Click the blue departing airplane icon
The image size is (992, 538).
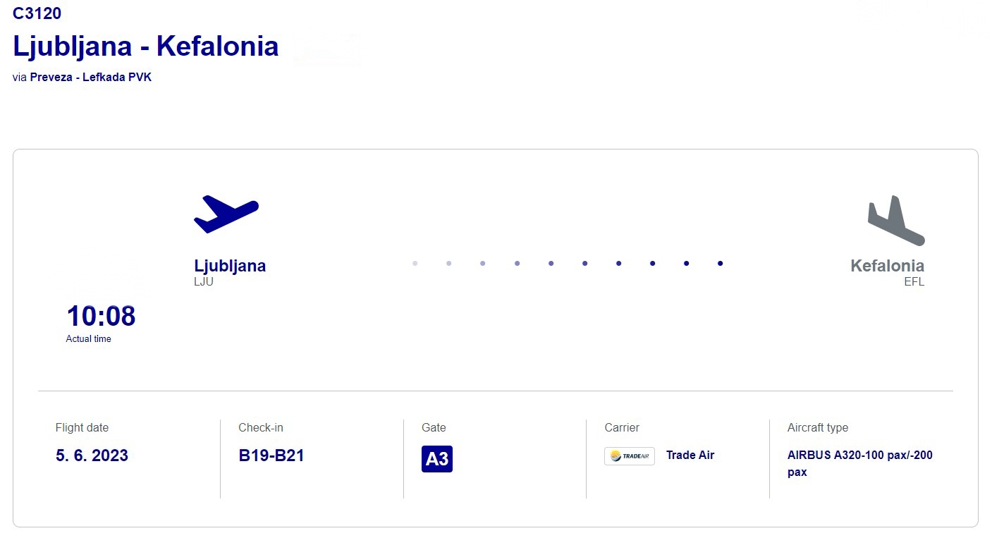226,214
